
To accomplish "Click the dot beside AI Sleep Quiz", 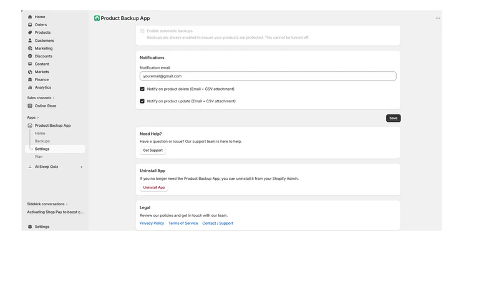I will click(x=82, y=167).
